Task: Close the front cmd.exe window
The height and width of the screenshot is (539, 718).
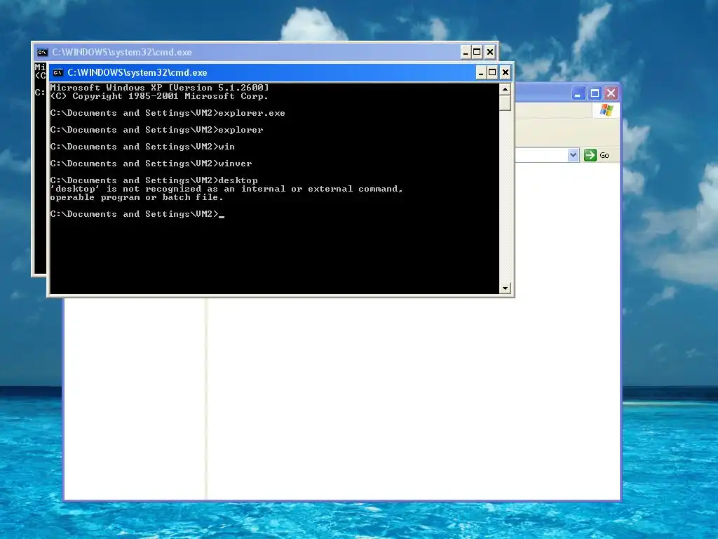Action: tap(505, 72)
